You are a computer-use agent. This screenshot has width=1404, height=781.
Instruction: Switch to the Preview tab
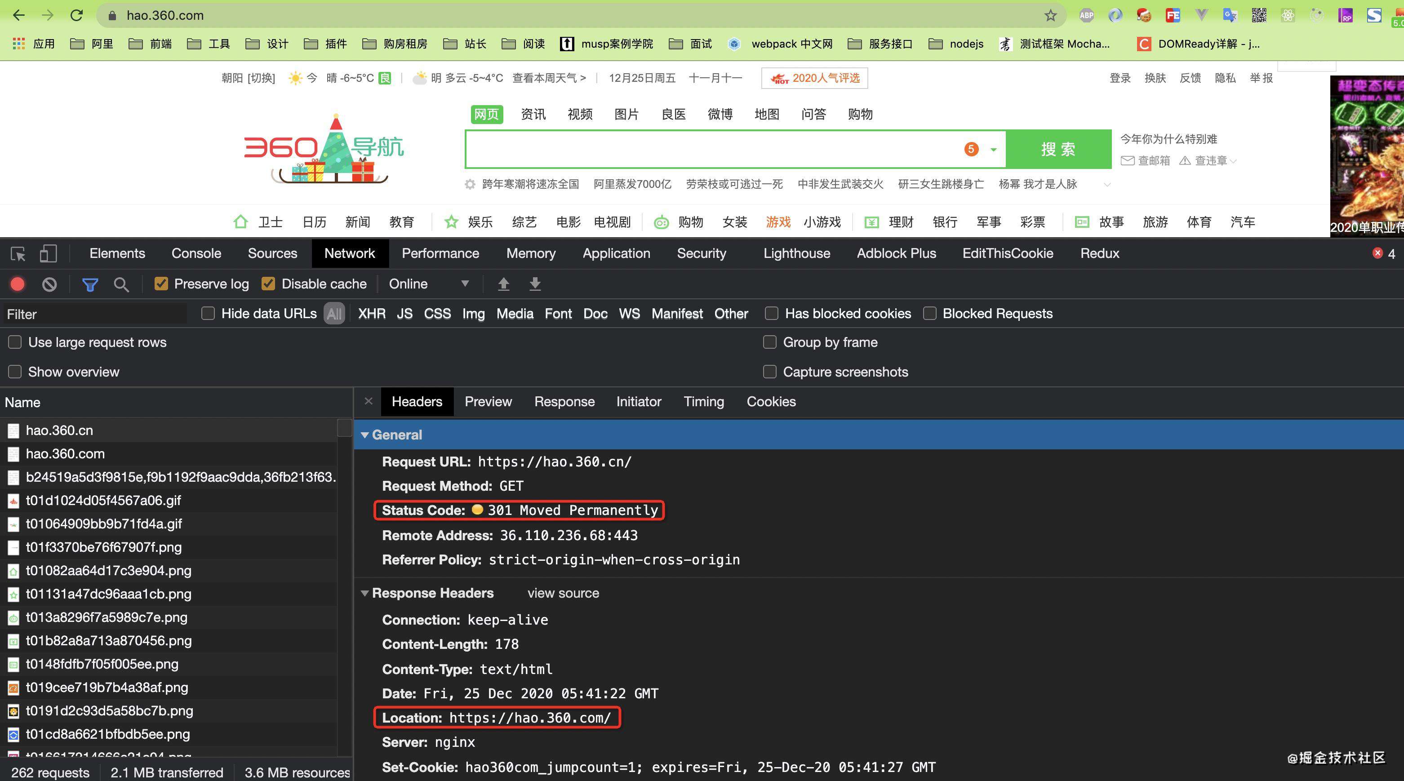coord(489,402)
